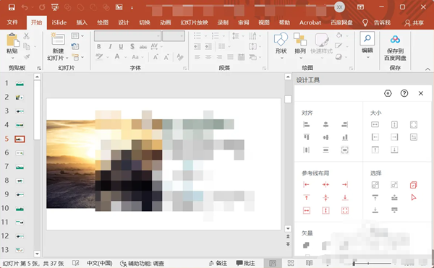
Task: Click the red triangle icon under 选择
Action: pos(414,197)
